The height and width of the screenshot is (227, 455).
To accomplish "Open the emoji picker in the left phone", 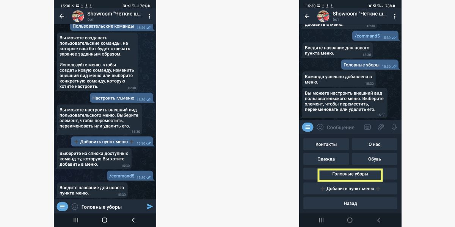I will (x=75, y=207).
